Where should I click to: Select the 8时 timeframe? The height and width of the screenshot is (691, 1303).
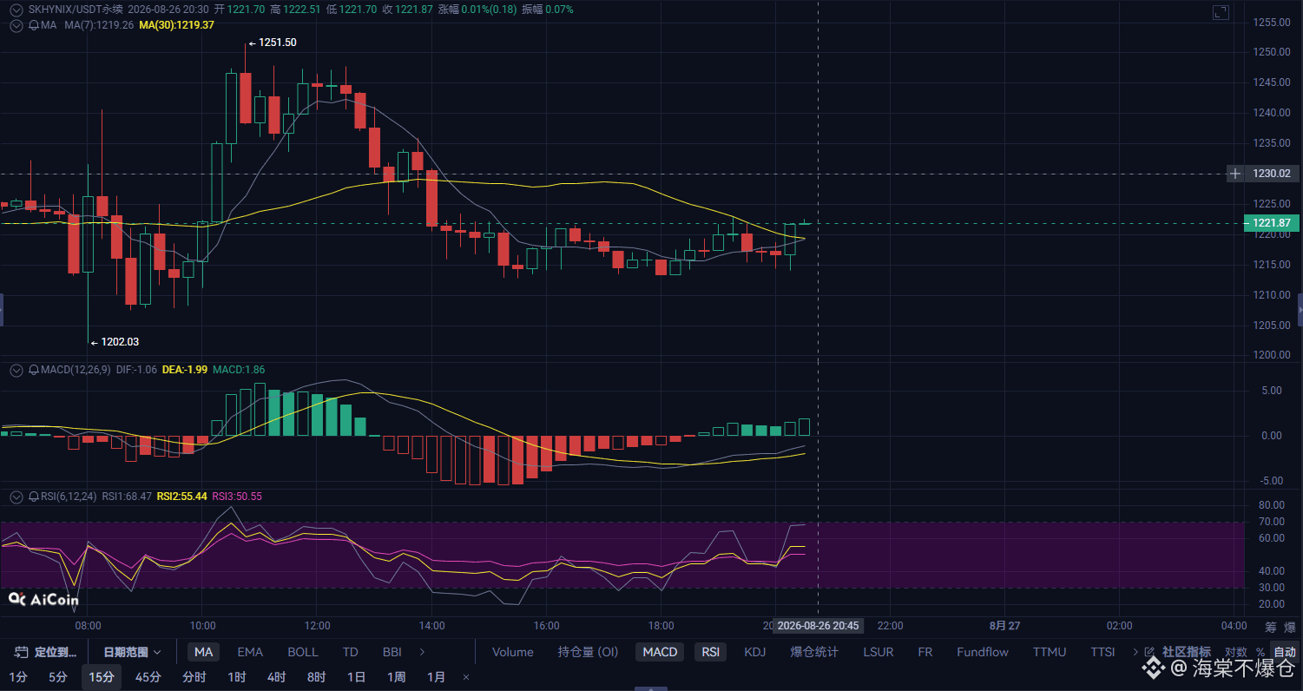(317, 677)
